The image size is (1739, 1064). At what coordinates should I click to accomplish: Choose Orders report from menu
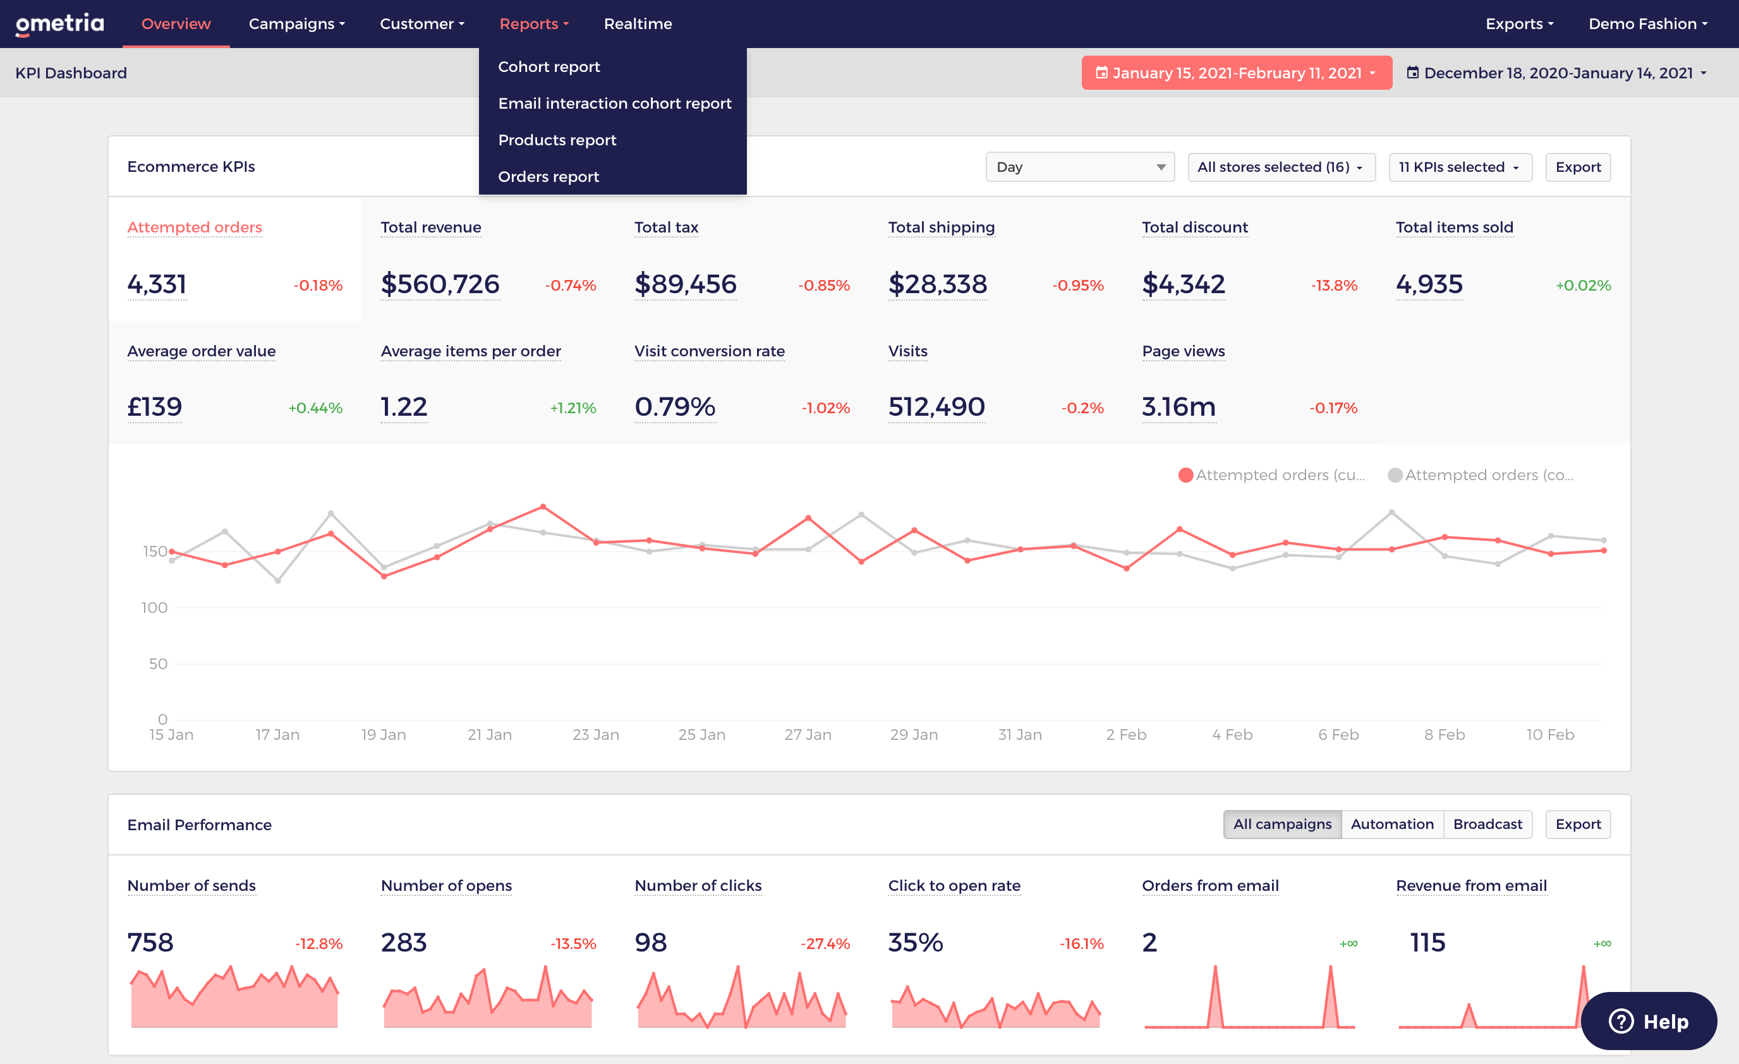click(x=548, y=176)
